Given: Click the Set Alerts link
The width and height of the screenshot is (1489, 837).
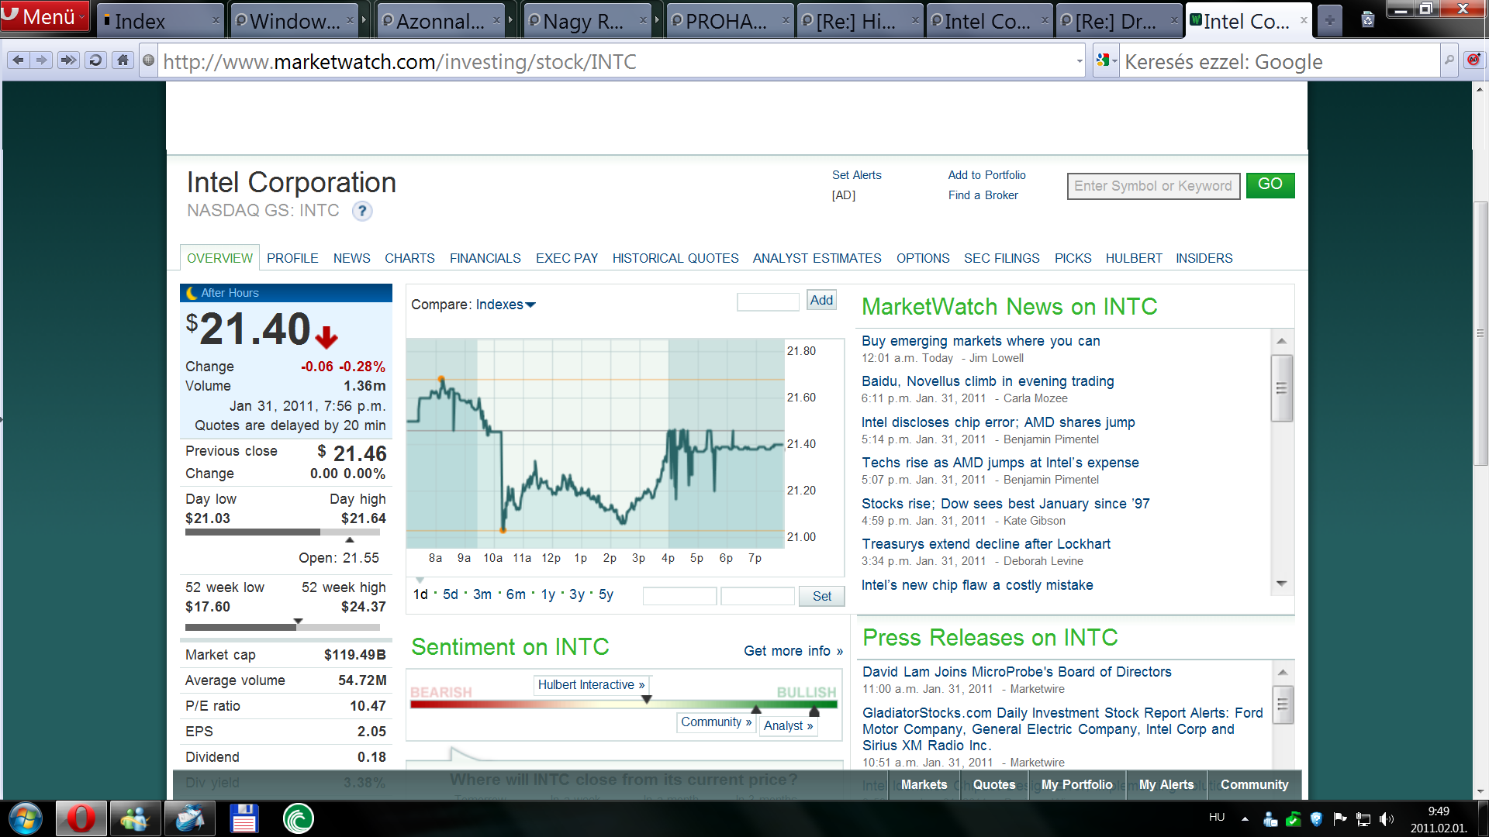Looking at the screenshot, I should (x=856, y=175).
